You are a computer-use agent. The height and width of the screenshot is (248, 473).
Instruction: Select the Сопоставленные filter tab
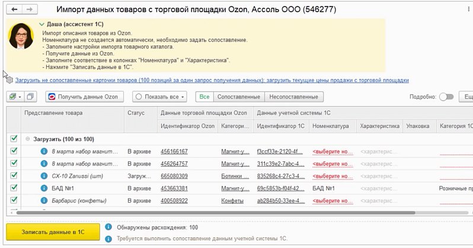point(239,97)
